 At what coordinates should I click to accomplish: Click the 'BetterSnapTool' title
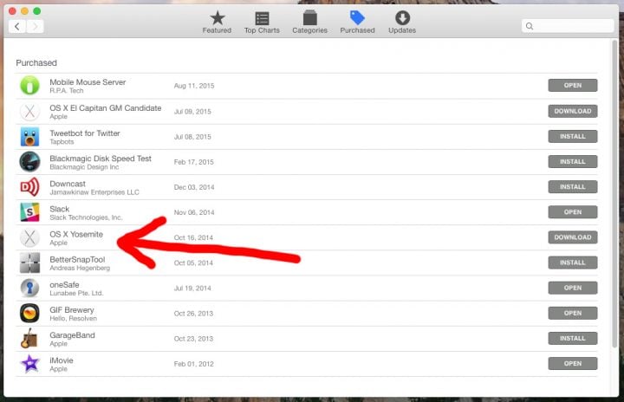(77, 260)
